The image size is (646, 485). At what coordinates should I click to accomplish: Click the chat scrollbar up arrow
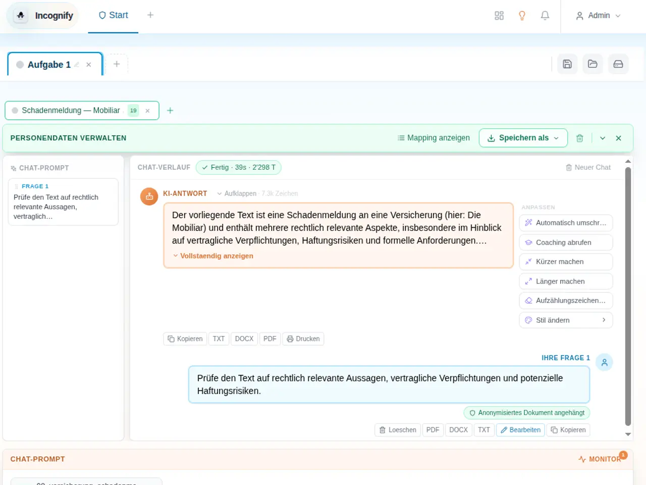click(628, 162)
